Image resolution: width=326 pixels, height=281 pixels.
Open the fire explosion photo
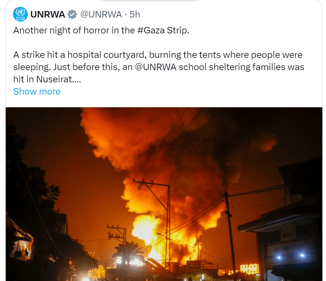click(x=164, y=194)
